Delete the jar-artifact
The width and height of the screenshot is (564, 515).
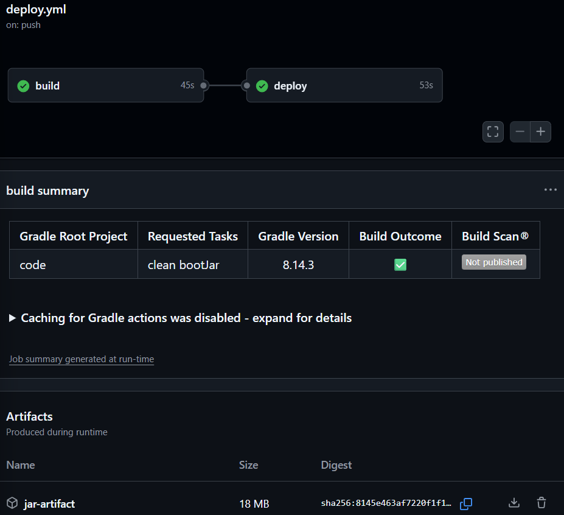pyautogui.click(x=541, y=503)
